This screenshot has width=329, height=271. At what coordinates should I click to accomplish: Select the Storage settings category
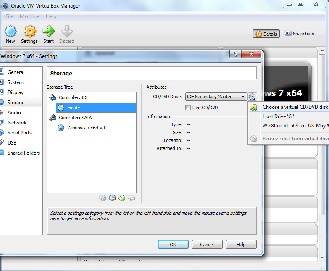21,103
